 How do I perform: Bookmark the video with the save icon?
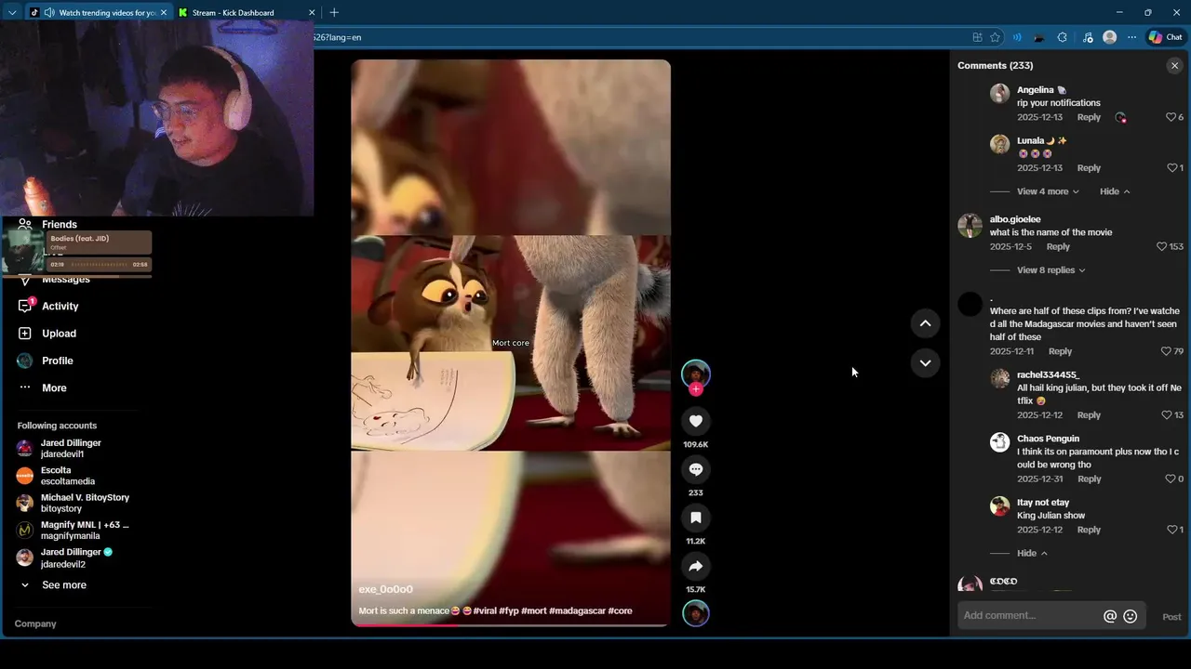coord(695,518)
